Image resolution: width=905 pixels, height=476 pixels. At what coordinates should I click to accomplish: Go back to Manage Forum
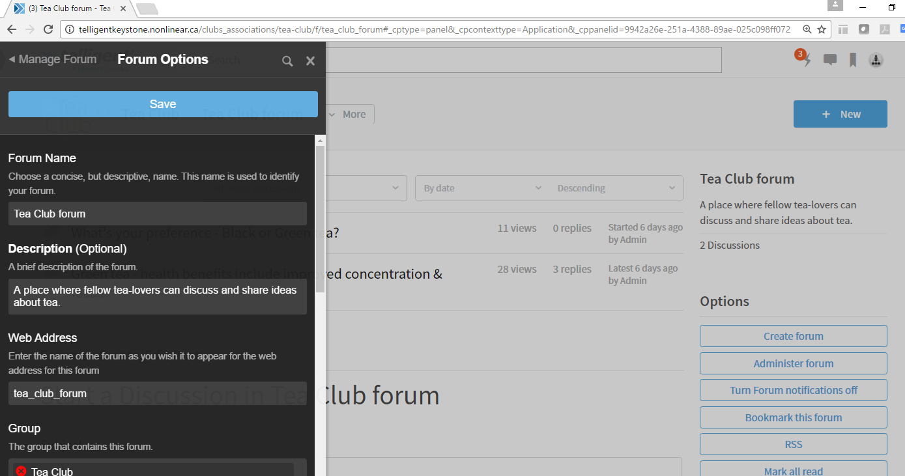click(53, 59)
